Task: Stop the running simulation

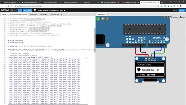Action: click(103, 19)
